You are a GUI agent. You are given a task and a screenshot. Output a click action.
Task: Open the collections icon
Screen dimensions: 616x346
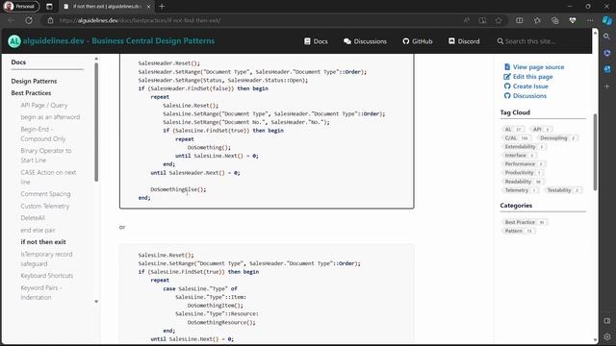click(554, 20)
